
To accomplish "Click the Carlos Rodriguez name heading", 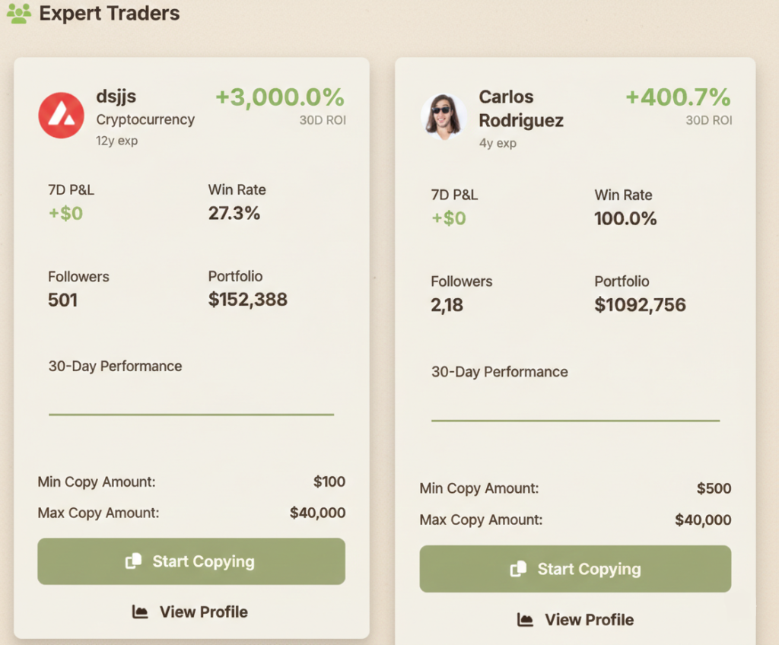I will click(x=520, y=109).
